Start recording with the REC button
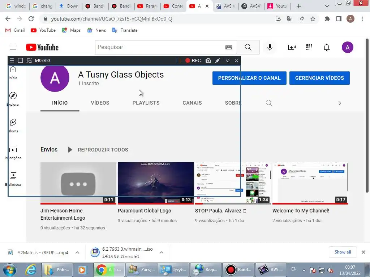Viewport: 370px width, 277px height. tap(193, 61)
